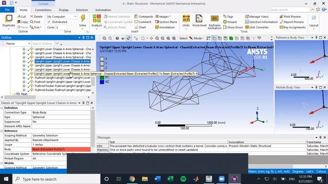This screenshot has width=328, height=184.
Task: Open the Analysis icon in the ribbon
Action: (x=97, y=18)
